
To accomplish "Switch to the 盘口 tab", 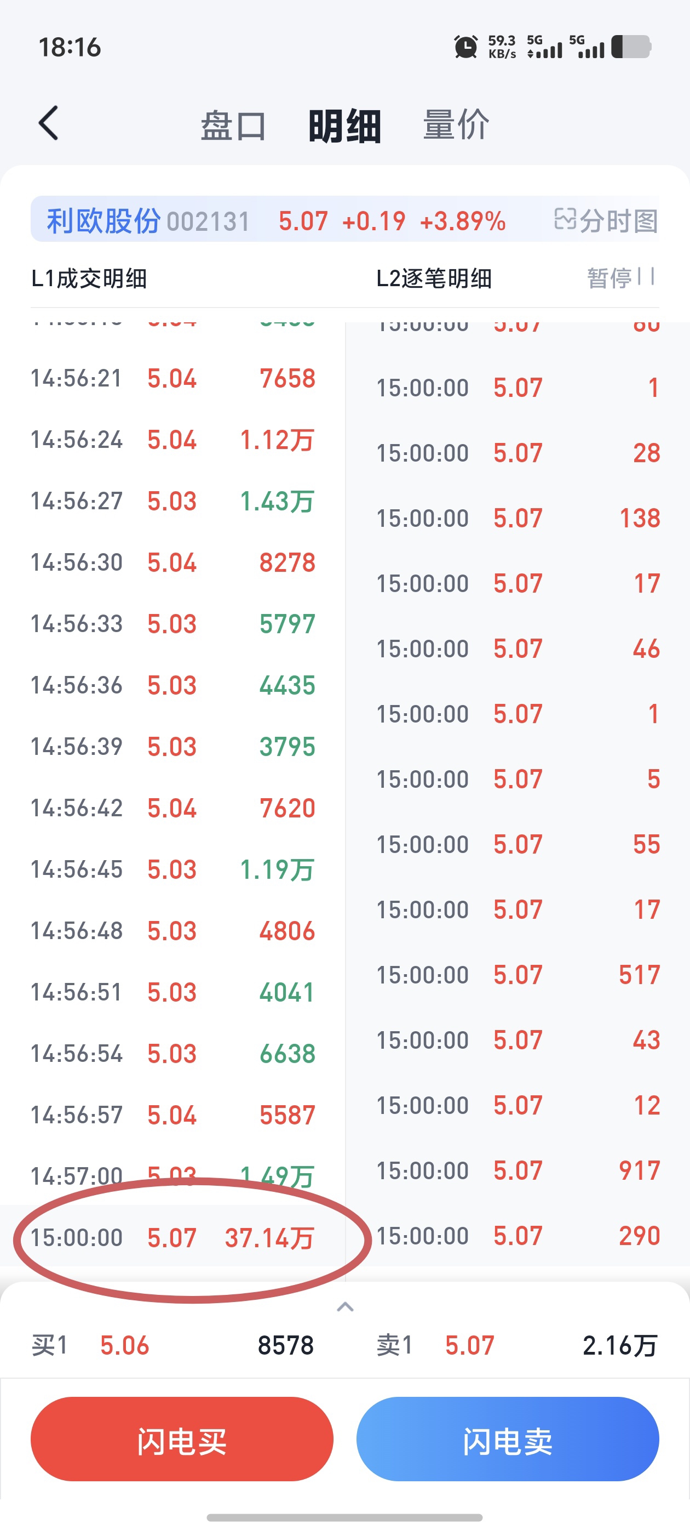I will point(233,126).
